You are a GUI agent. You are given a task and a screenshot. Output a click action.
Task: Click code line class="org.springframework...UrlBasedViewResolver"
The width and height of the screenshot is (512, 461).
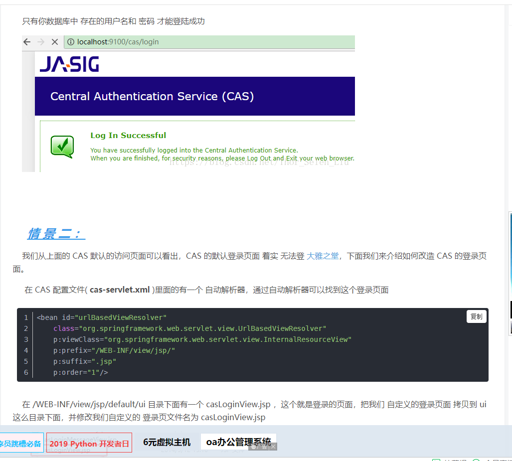[x=190, y=328]
